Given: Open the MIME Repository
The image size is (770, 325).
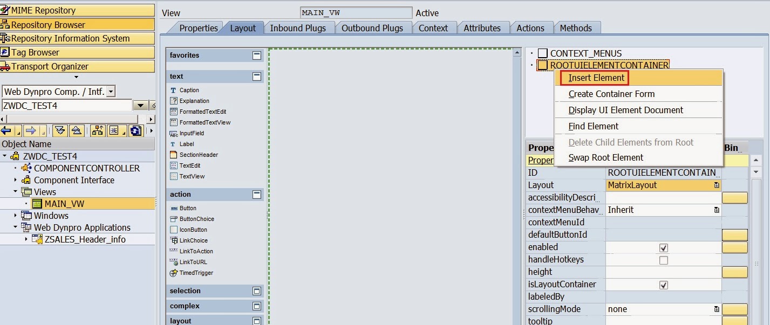Looking at the screenshot, I should click(43, 9).
